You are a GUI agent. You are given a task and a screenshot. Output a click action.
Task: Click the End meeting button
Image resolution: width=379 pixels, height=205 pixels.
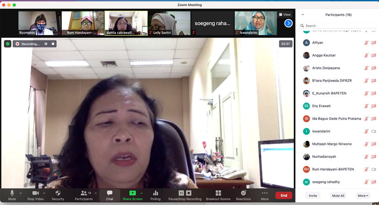click(284, 195)
